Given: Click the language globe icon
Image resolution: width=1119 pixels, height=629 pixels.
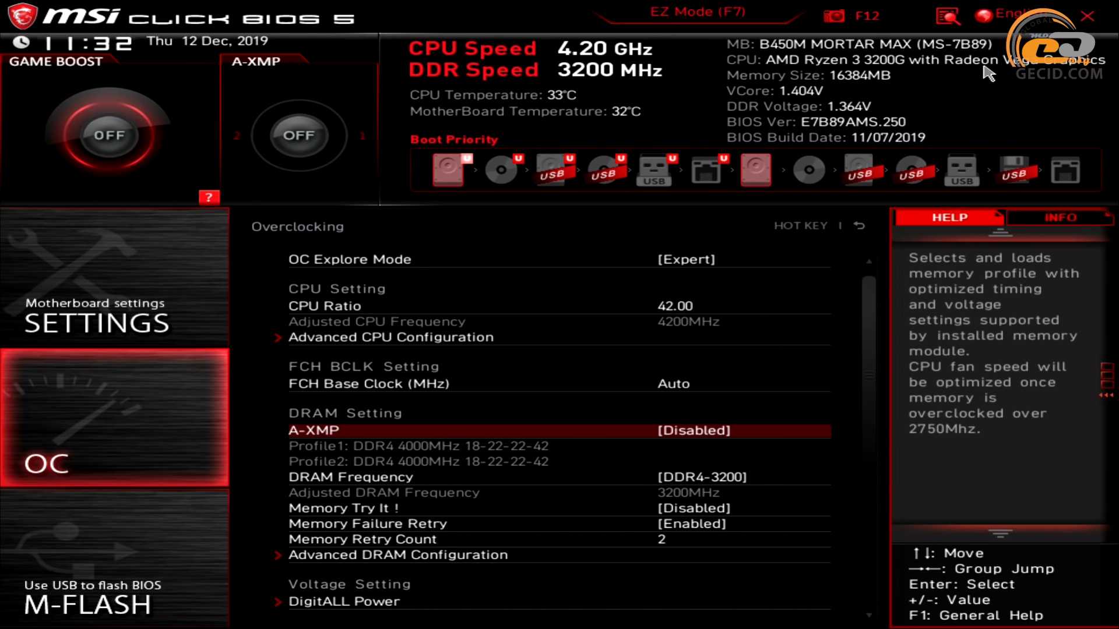Looking at the screenshot, I should tap(983, 15).
